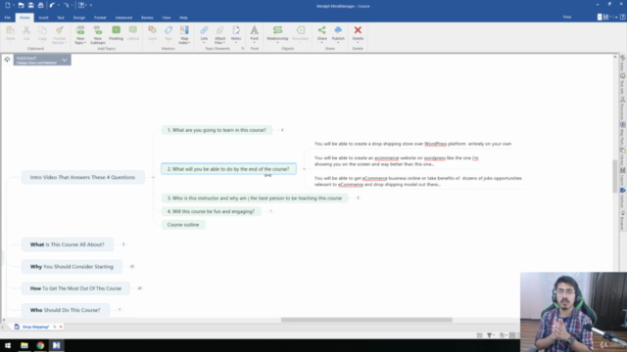
Task: Close the Drop Shipping document tab
Action: pos(61,327)
